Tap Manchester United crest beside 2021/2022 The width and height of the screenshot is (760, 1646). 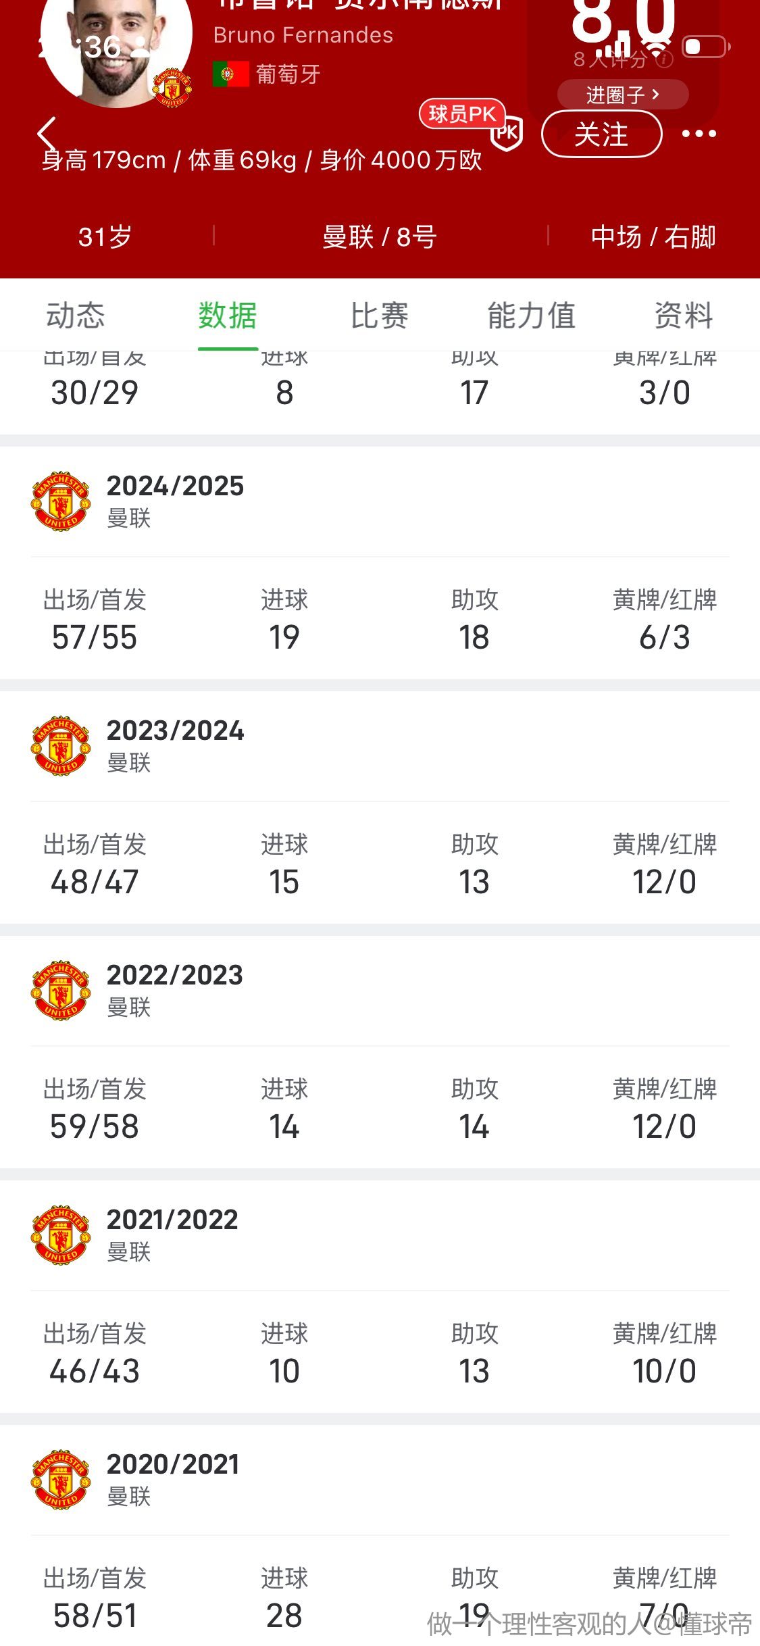(61, 1234)
